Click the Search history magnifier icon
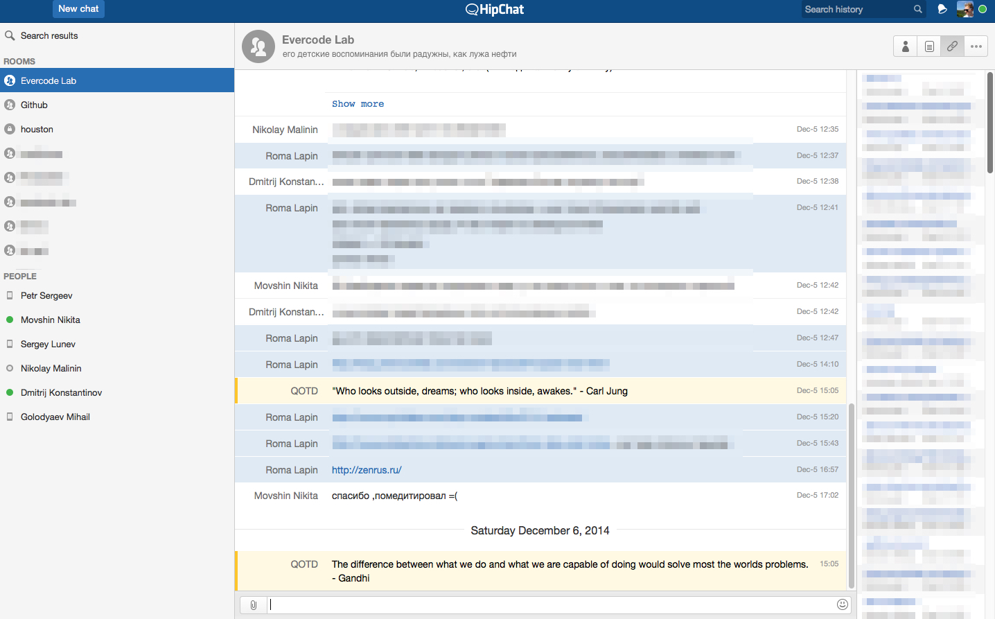The width and height of the screenshot is (995, 619). coord(918,9)
